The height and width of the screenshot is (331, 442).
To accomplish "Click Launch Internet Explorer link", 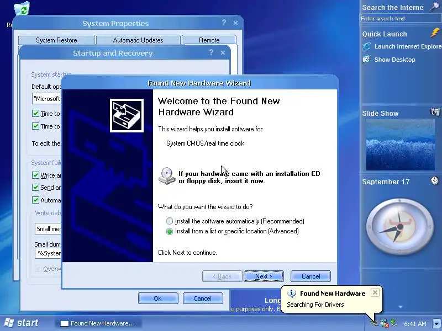I will [408, 46].
